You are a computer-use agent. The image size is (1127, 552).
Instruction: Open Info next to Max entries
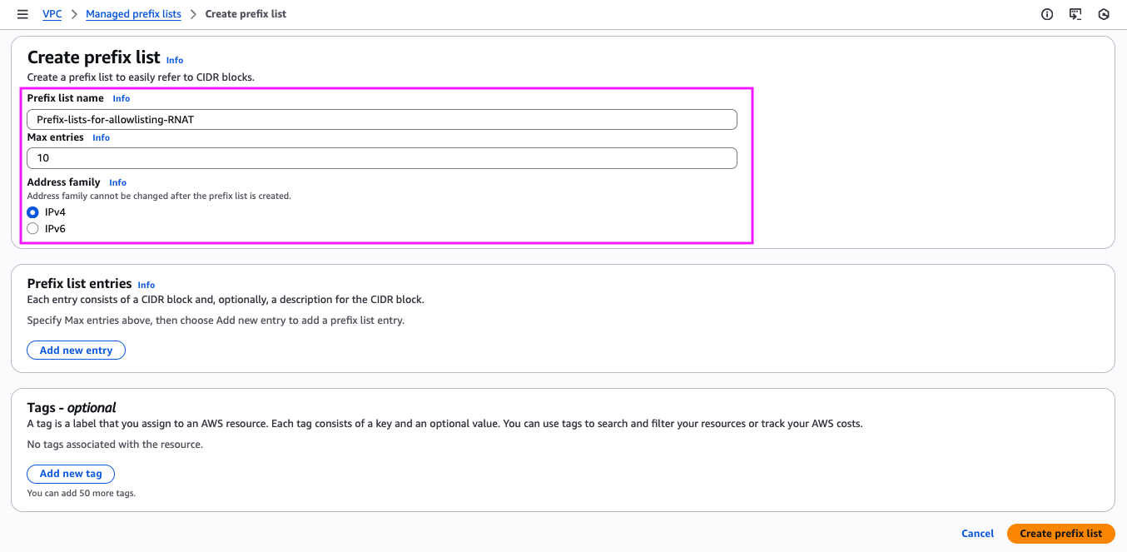pos(101,137)
